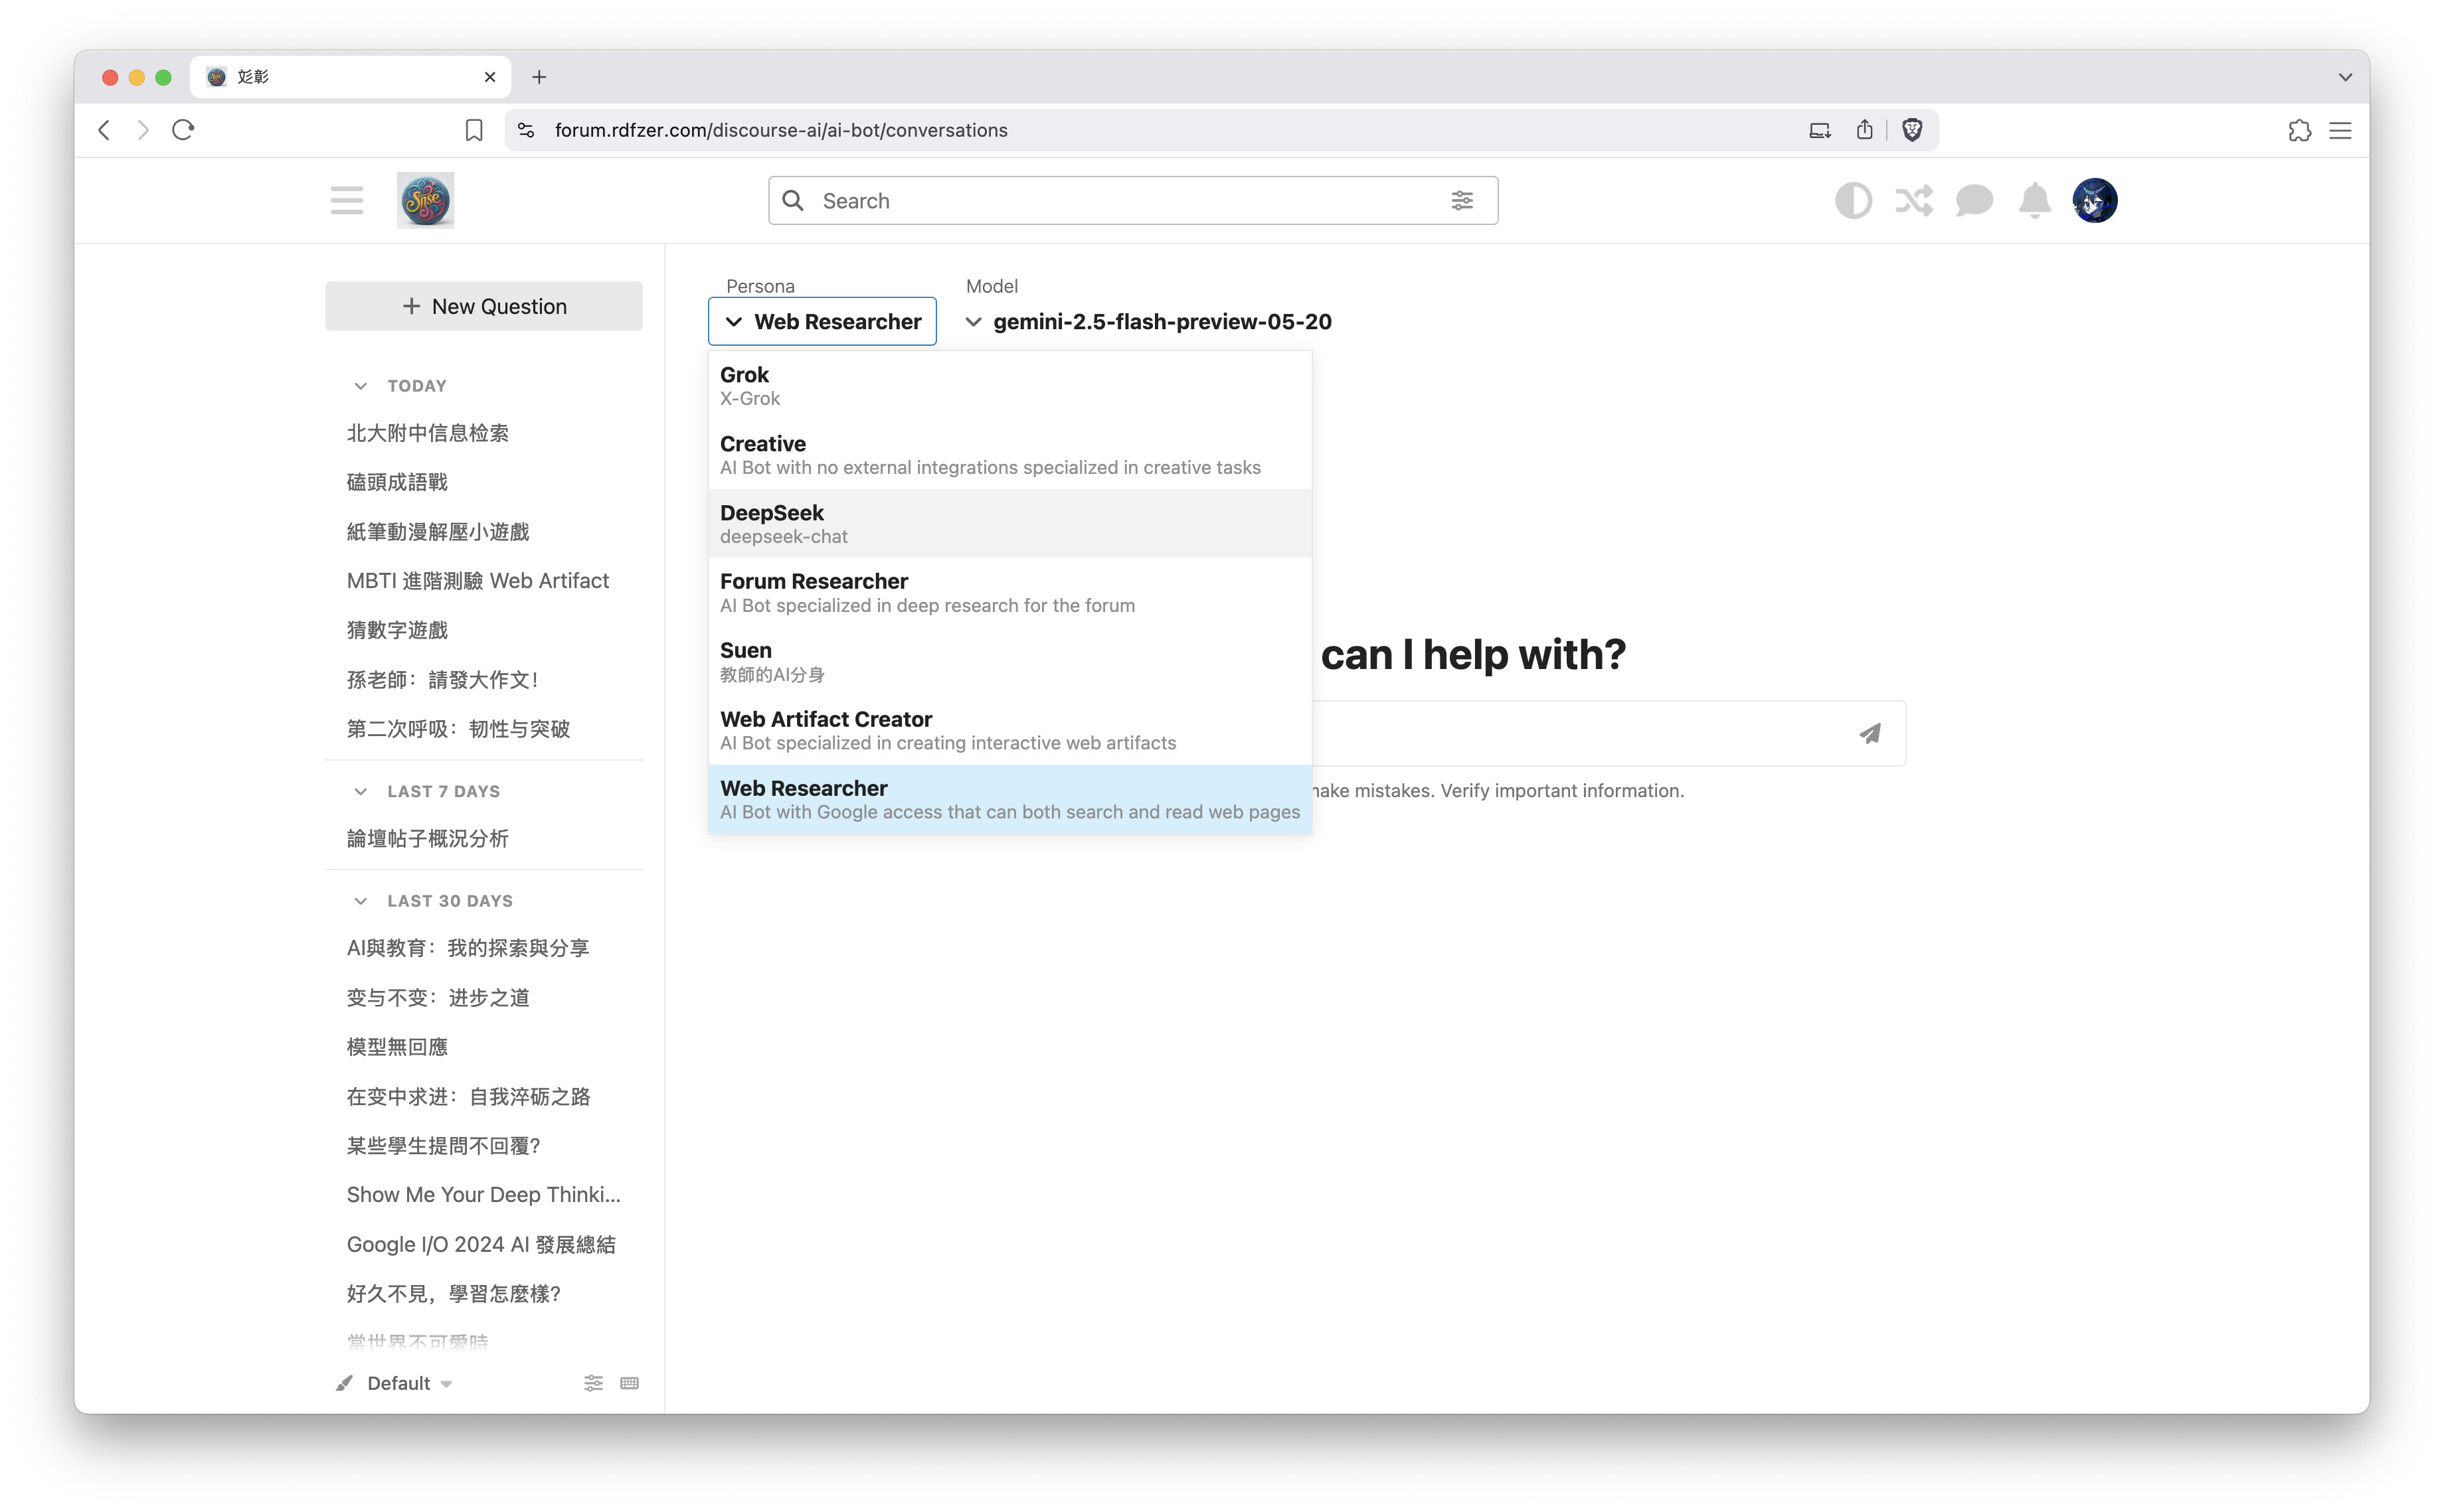
Task: Toggle the dark/light mode half-circle icon
Action: 1853,201
